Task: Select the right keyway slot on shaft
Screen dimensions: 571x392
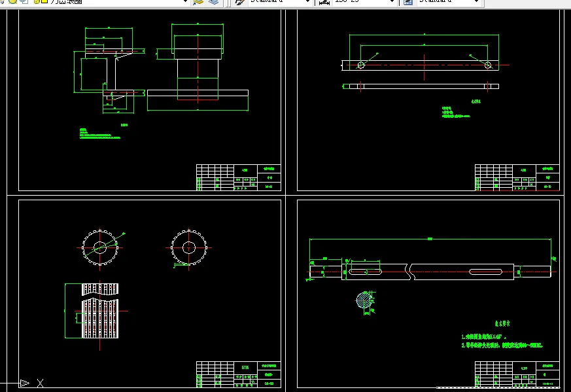Action: 486,272
